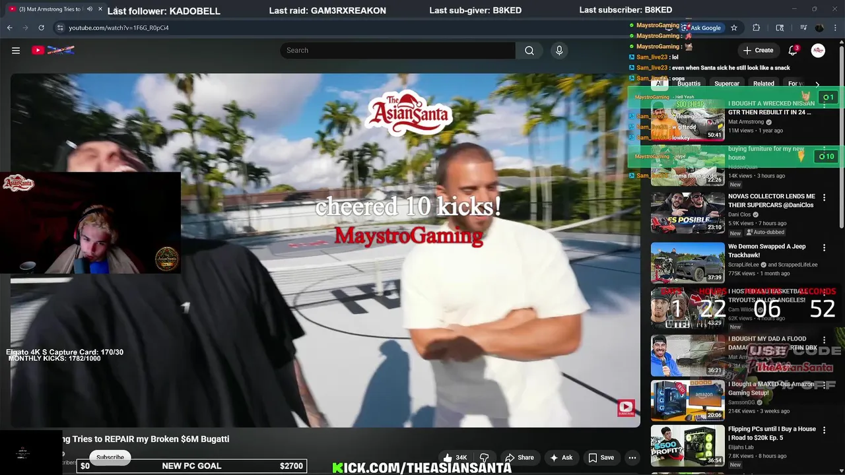Open options menu for NOVAS Collector video

pos(824,197)
